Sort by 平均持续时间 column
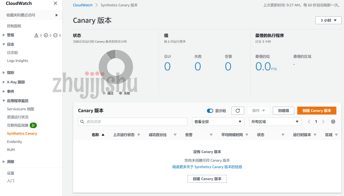This screenshot has height=196, width=344. 235,135
